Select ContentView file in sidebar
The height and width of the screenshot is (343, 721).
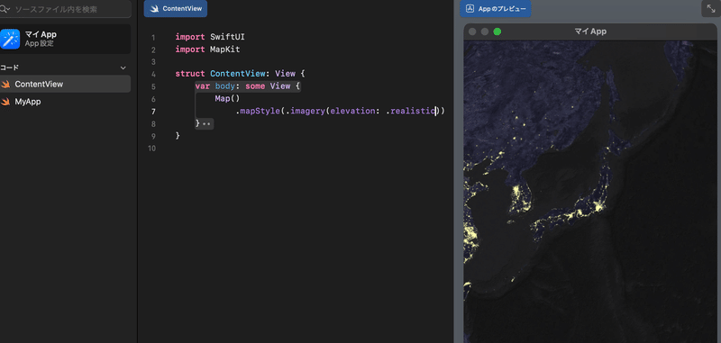65,84
